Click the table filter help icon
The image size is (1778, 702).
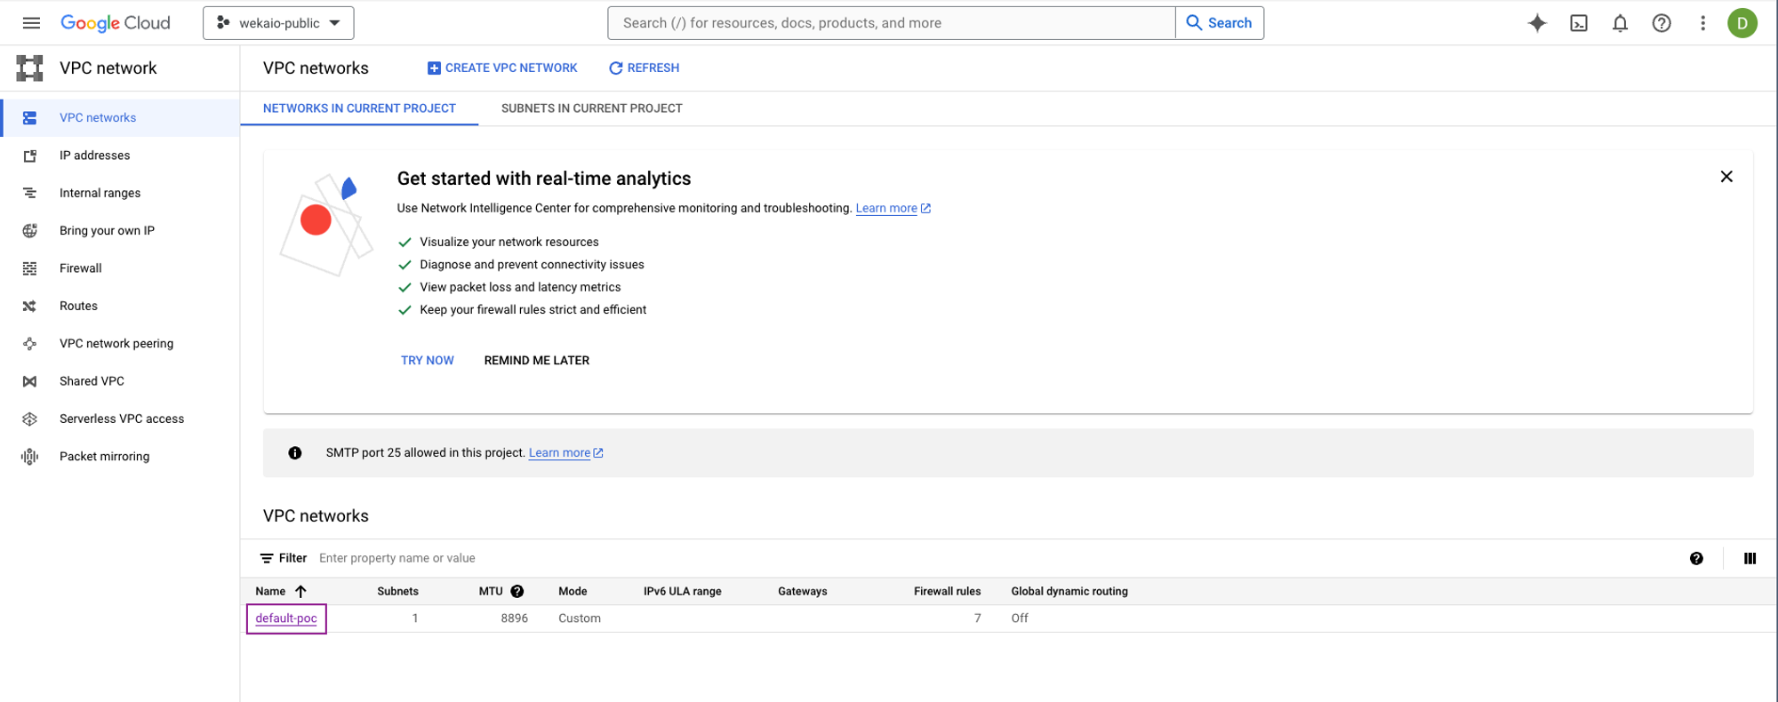1696,558
